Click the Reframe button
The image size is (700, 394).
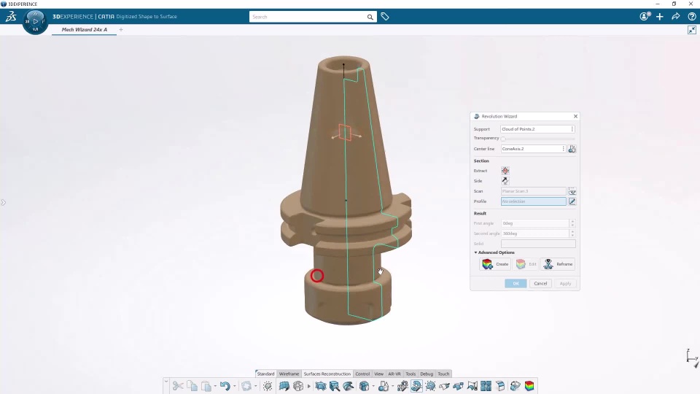(x=559, y=264)
